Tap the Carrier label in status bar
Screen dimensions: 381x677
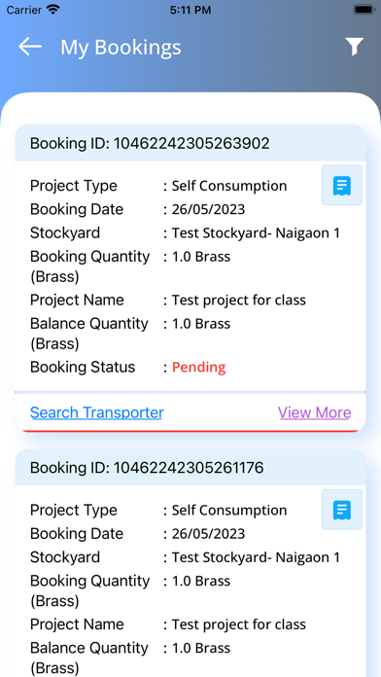pos(24,10)
